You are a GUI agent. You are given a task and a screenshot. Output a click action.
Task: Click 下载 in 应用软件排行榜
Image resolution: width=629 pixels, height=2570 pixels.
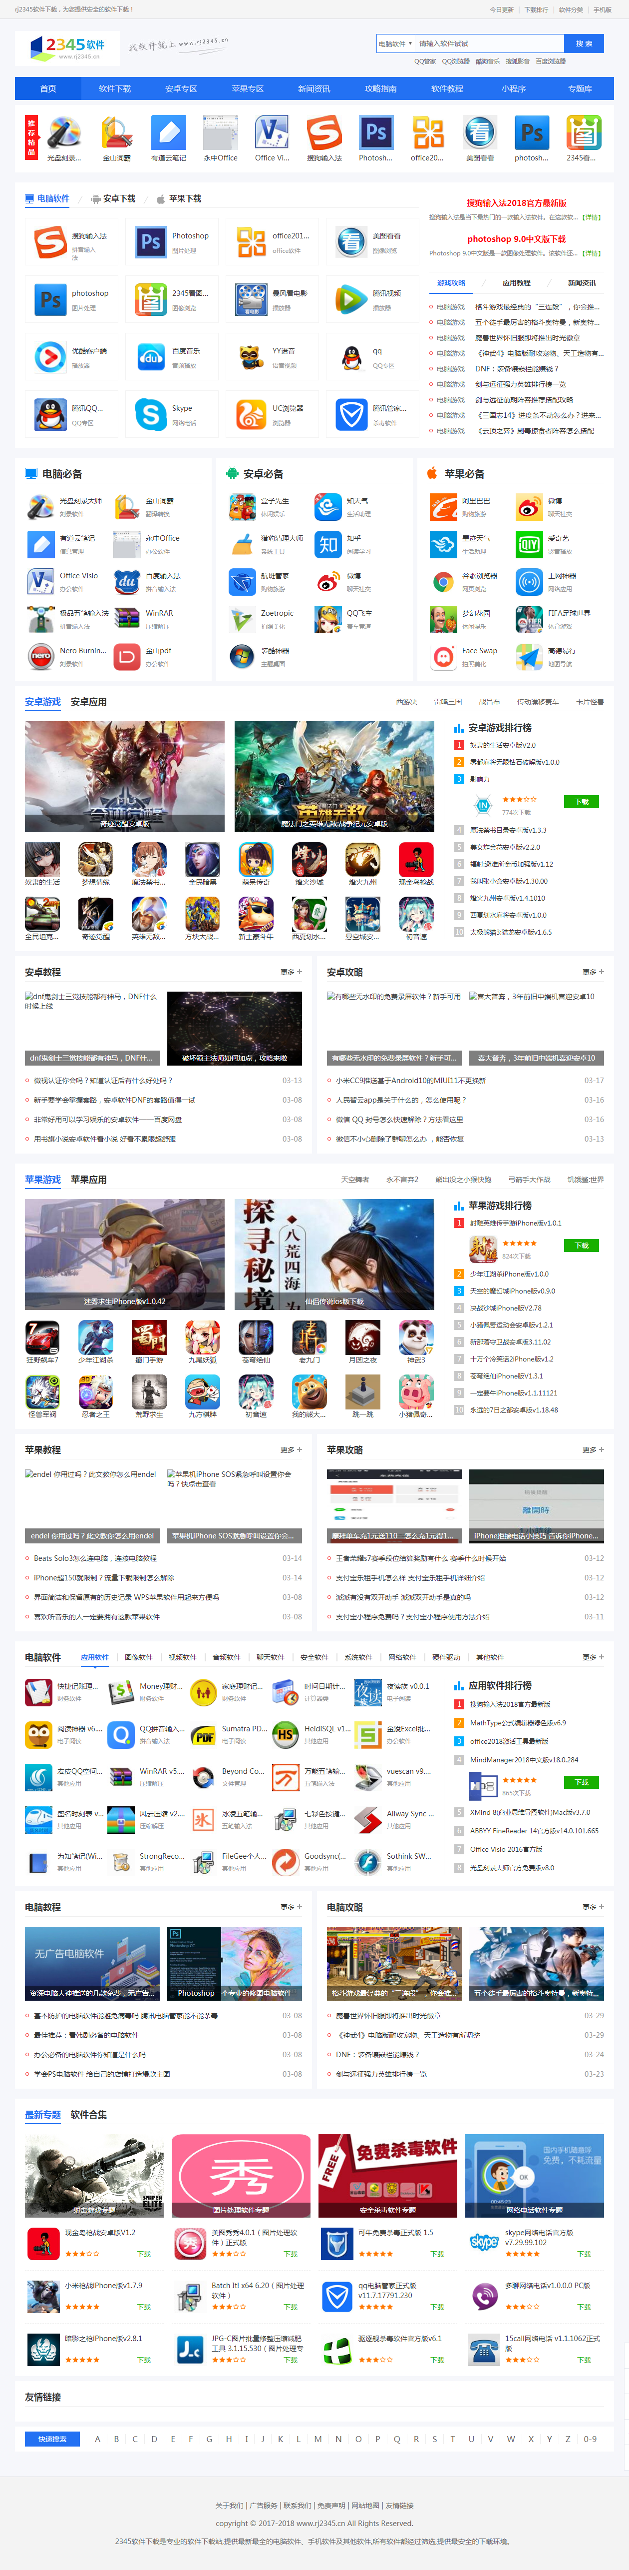[x=582, y=1782]
